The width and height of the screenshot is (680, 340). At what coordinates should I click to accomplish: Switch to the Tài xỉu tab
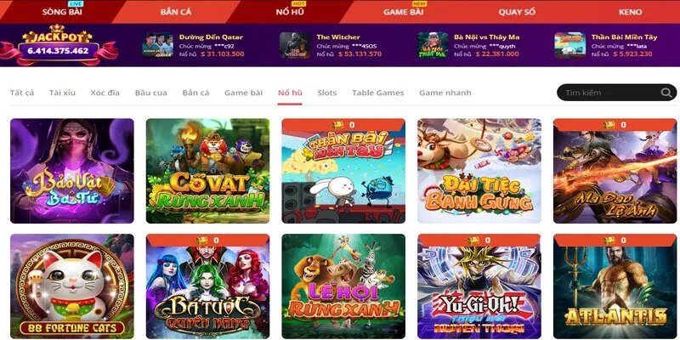[x=62, y=93]
